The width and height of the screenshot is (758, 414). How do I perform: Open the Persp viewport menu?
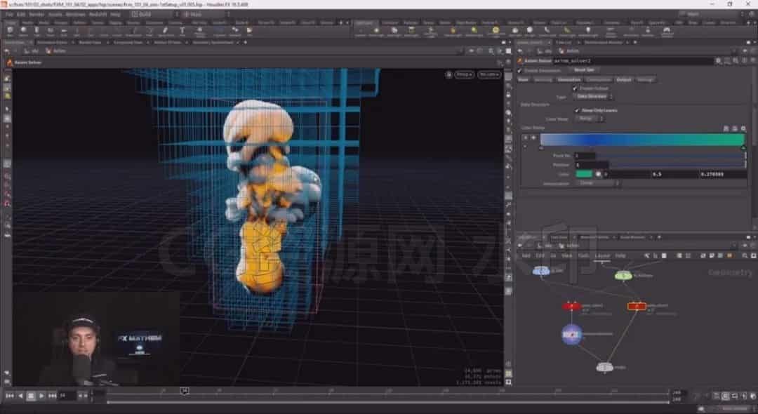464,74
